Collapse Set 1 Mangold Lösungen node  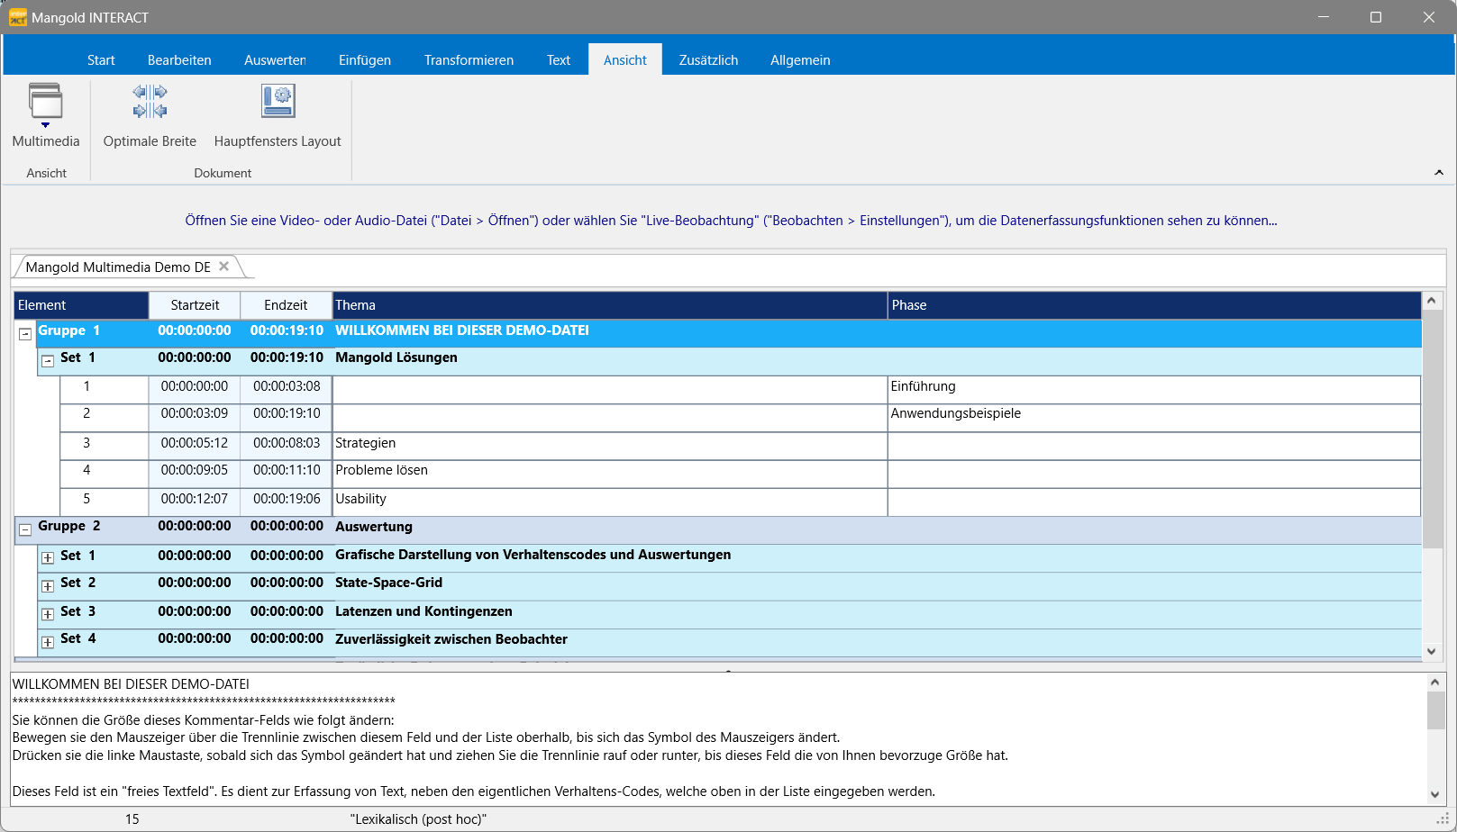(48, 361)
